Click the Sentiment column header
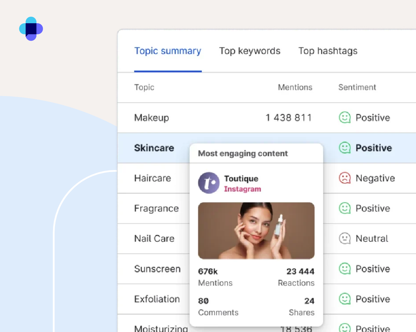The height and width of the screenshot is (332, 416). point(357,87)
